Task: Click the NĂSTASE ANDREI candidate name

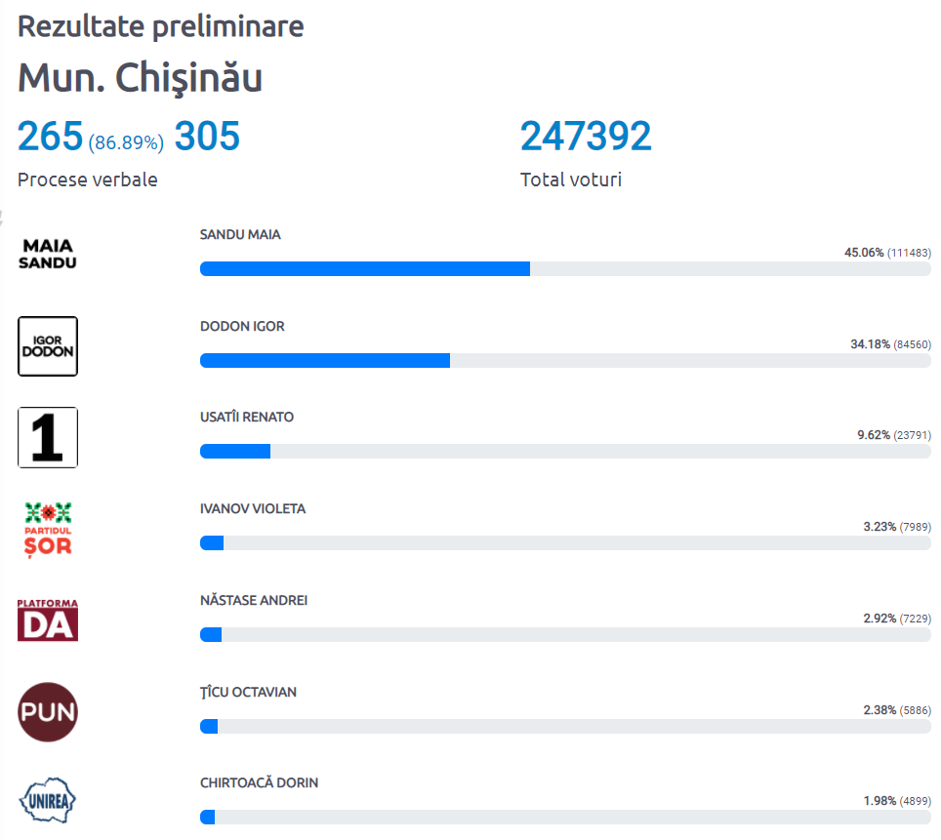Action: click(254, 601)
